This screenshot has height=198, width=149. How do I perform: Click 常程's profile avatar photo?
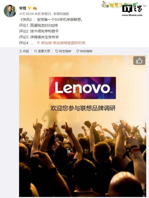10,11
